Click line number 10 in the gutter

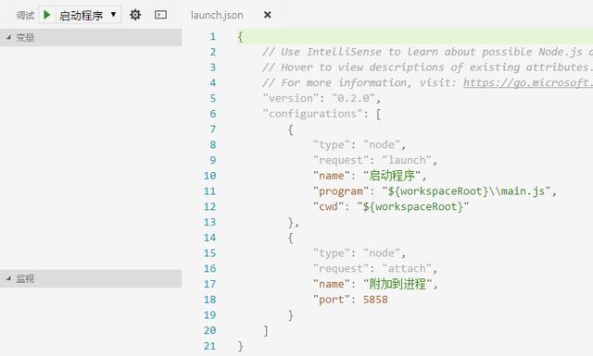[209, 176]
